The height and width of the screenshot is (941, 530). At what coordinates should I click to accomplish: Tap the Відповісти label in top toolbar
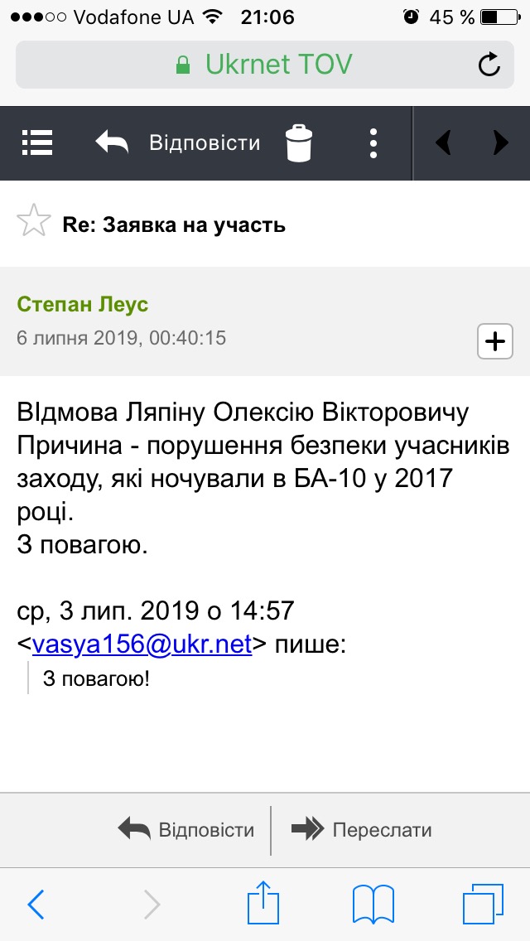205,142
